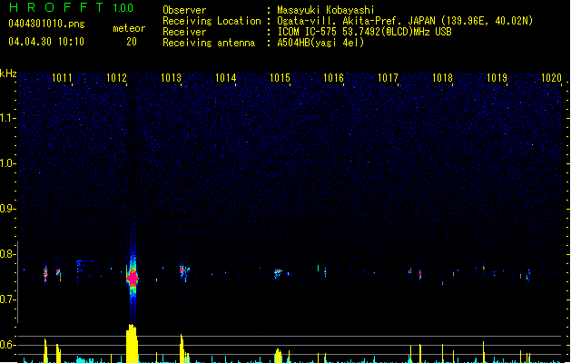The image size is (571, 363).
Task: Click the Receiving Location label
Action: tap(212, 21)
